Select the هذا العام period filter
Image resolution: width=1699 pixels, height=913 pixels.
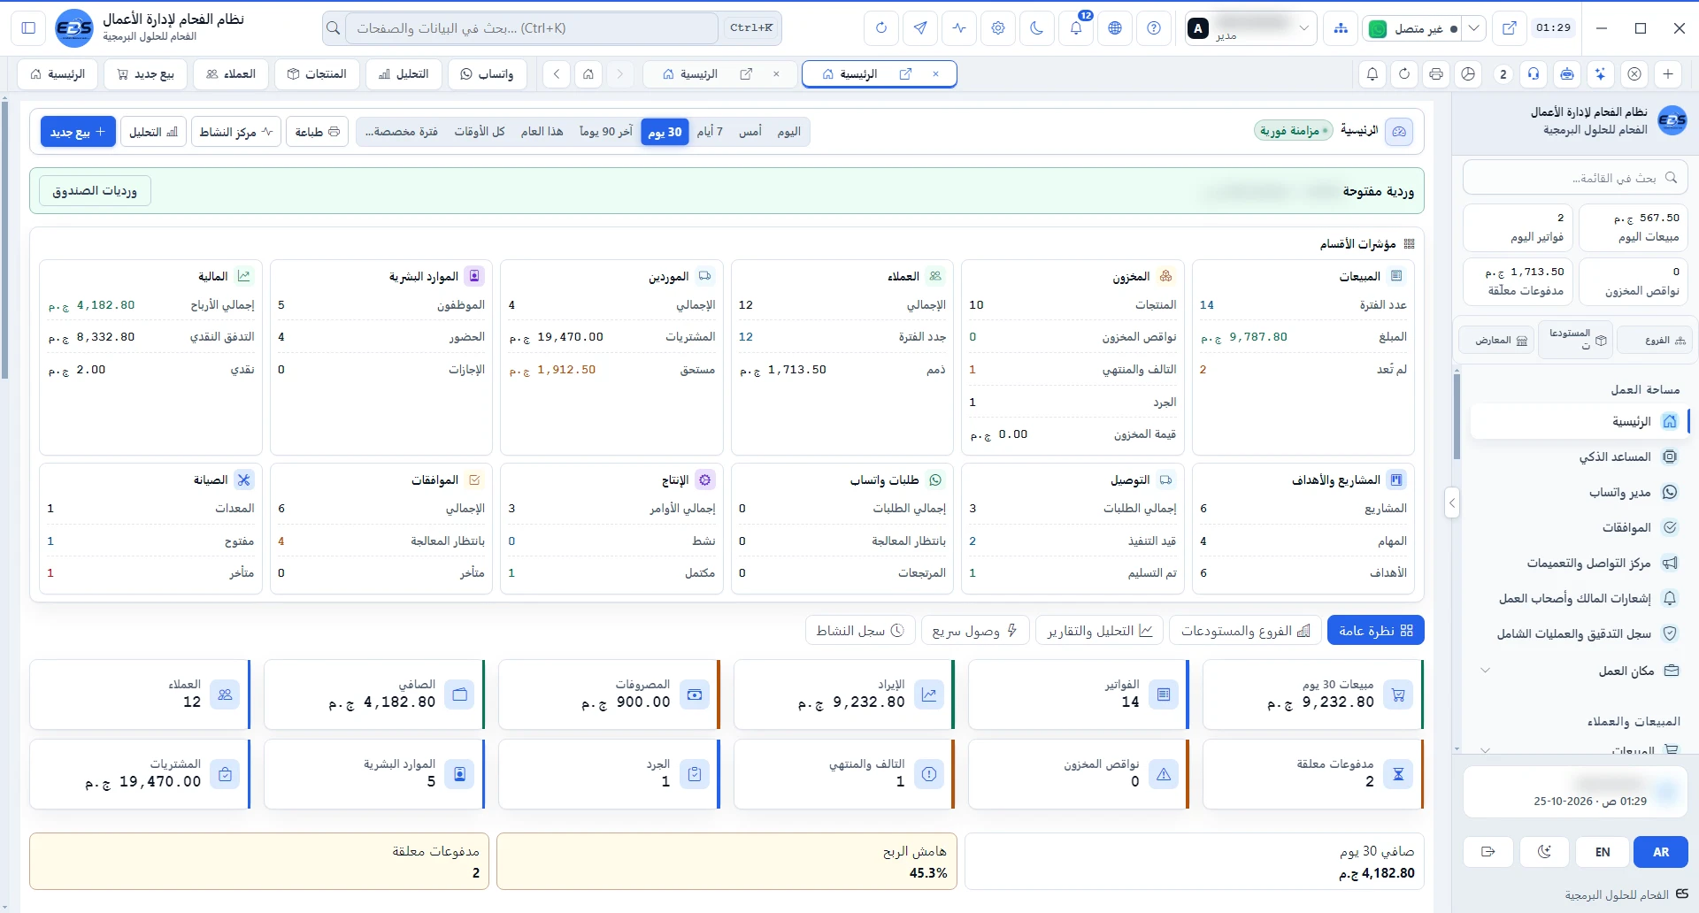click(542, 132)
